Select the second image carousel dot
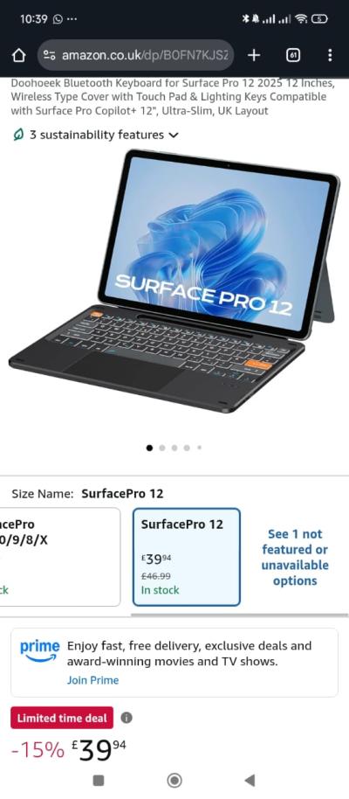 (161, 448)
